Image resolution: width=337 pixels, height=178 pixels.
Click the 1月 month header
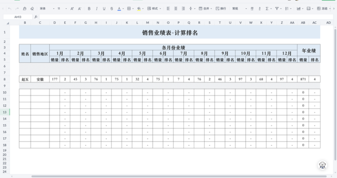tap(60, 53)
